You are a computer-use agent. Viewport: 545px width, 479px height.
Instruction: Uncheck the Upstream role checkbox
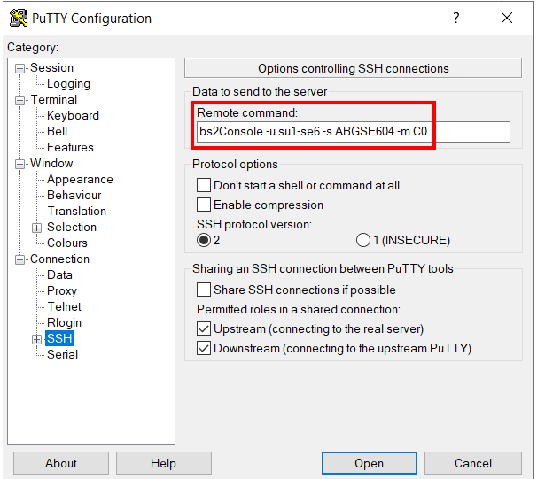[x=204, y=329]
